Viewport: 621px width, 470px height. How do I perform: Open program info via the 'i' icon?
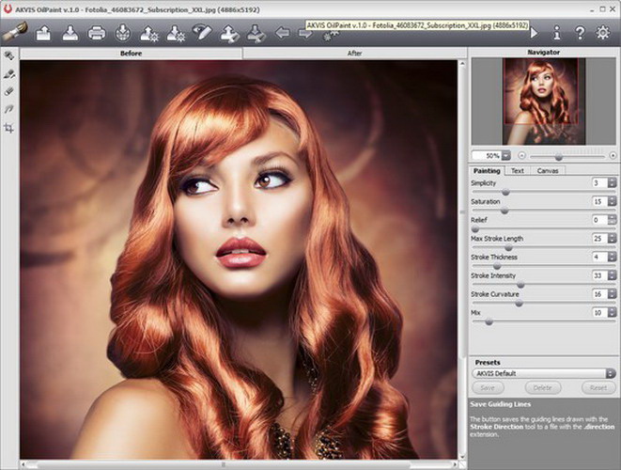[x=556, y=34]
